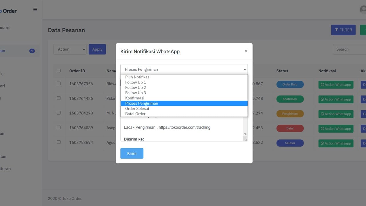Click the Search input field
Viewport: 366px width, 206px height.
pyautogui.click(x=349, y=49)
